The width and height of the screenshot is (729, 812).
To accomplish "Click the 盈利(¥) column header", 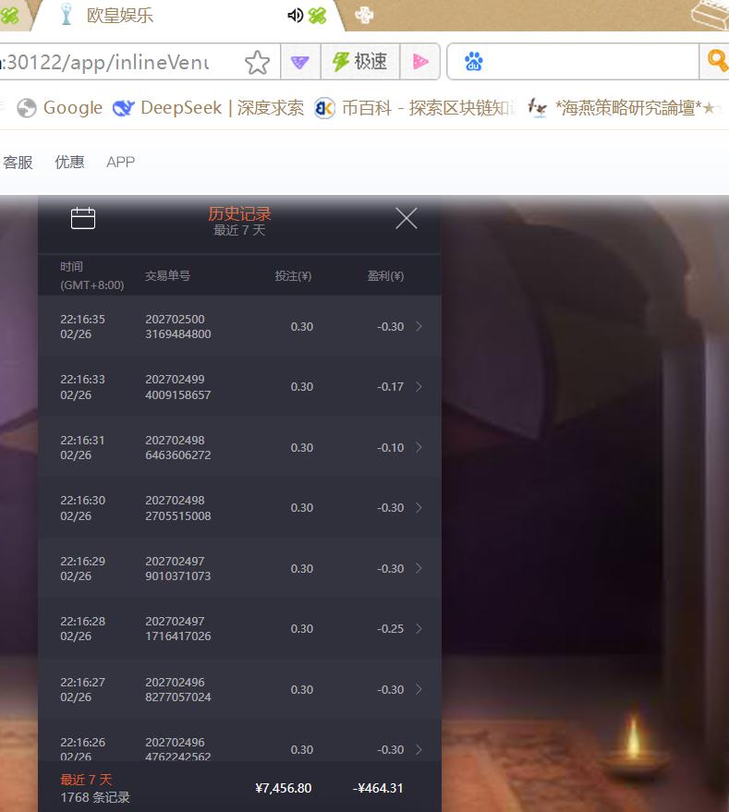I will [x=385, y=275].
